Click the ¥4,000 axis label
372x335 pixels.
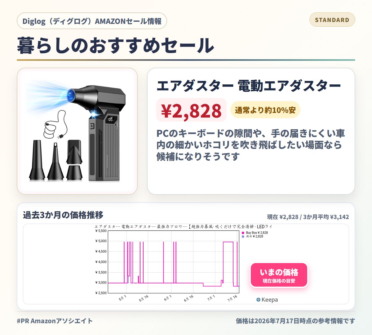(x=101, y=262)
